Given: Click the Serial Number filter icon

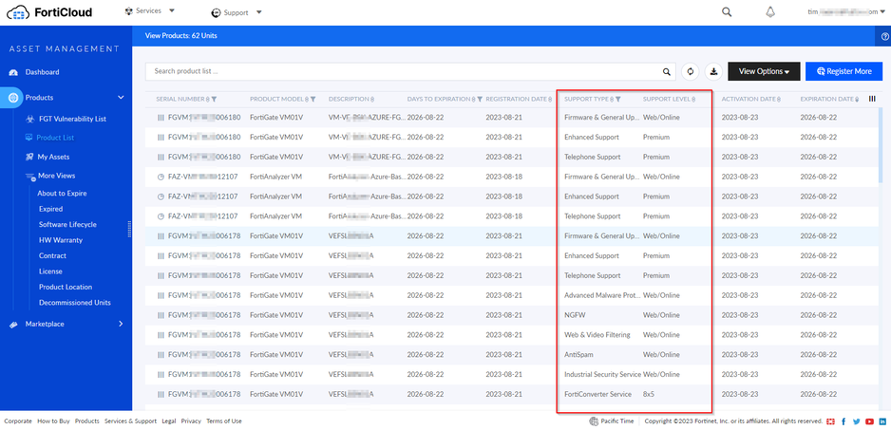Looking at the screenshot, I should tap(214, 99).
